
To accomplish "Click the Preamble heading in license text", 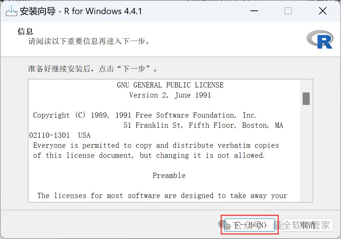I will (169, 175).
